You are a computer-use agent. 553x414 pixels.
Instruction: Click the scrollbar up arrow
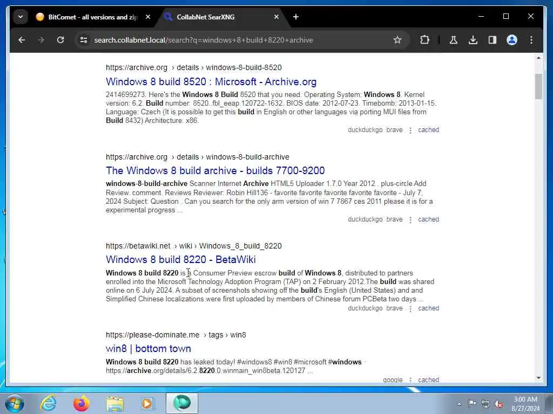coord(538,58)
